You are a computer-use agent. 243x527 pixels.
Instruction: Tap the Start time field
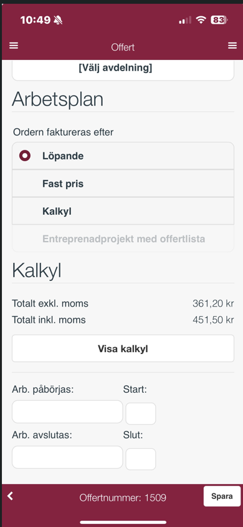tap(141, 413)
